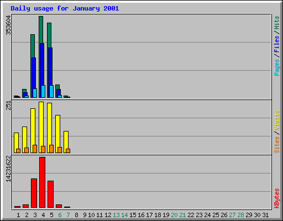This screenshot has height=221, width=283.
Task: Click day 24 on the x-axis
Action: pos(207,215)
